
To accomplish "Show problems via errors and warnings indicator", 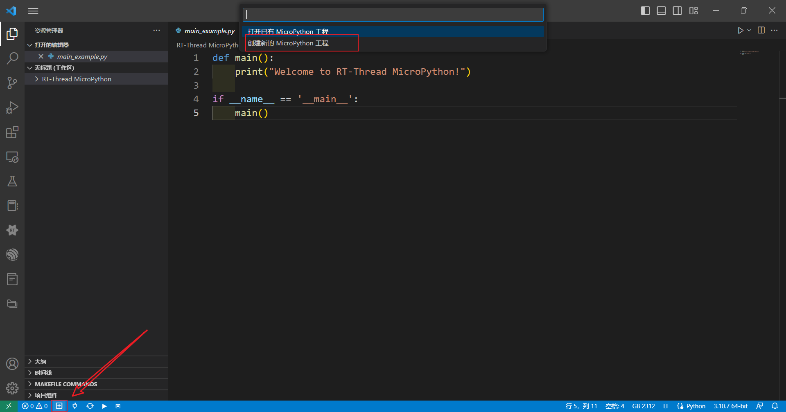I will coord(35,406).
